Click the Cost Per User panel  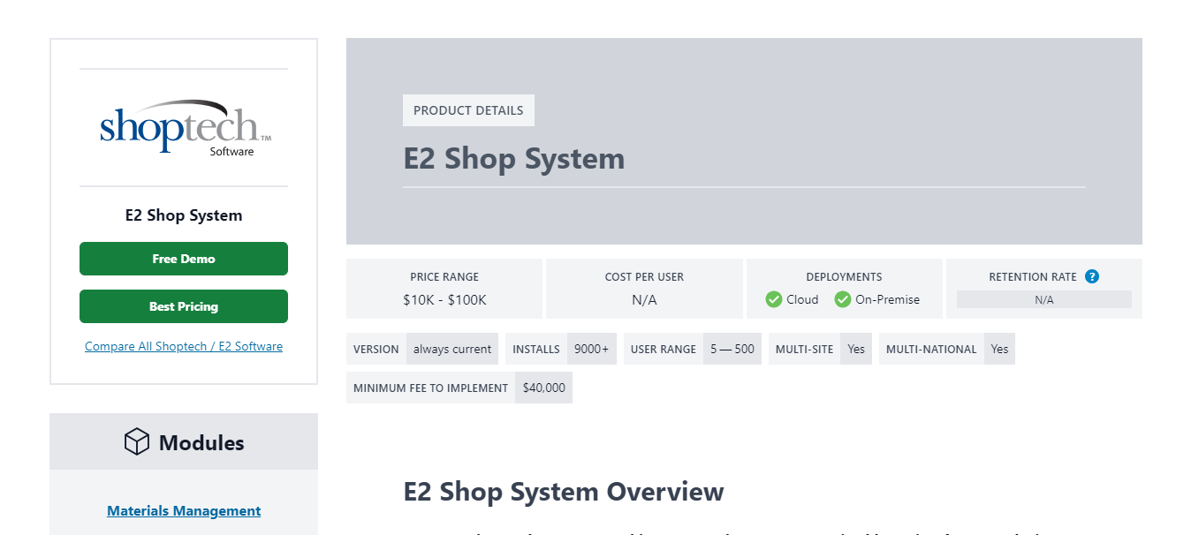pos(644,289)
